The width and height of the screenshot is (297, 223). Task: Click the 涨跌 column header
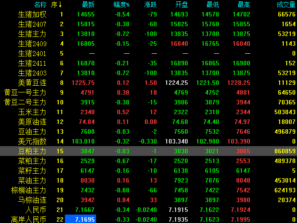tap(150, 4)
